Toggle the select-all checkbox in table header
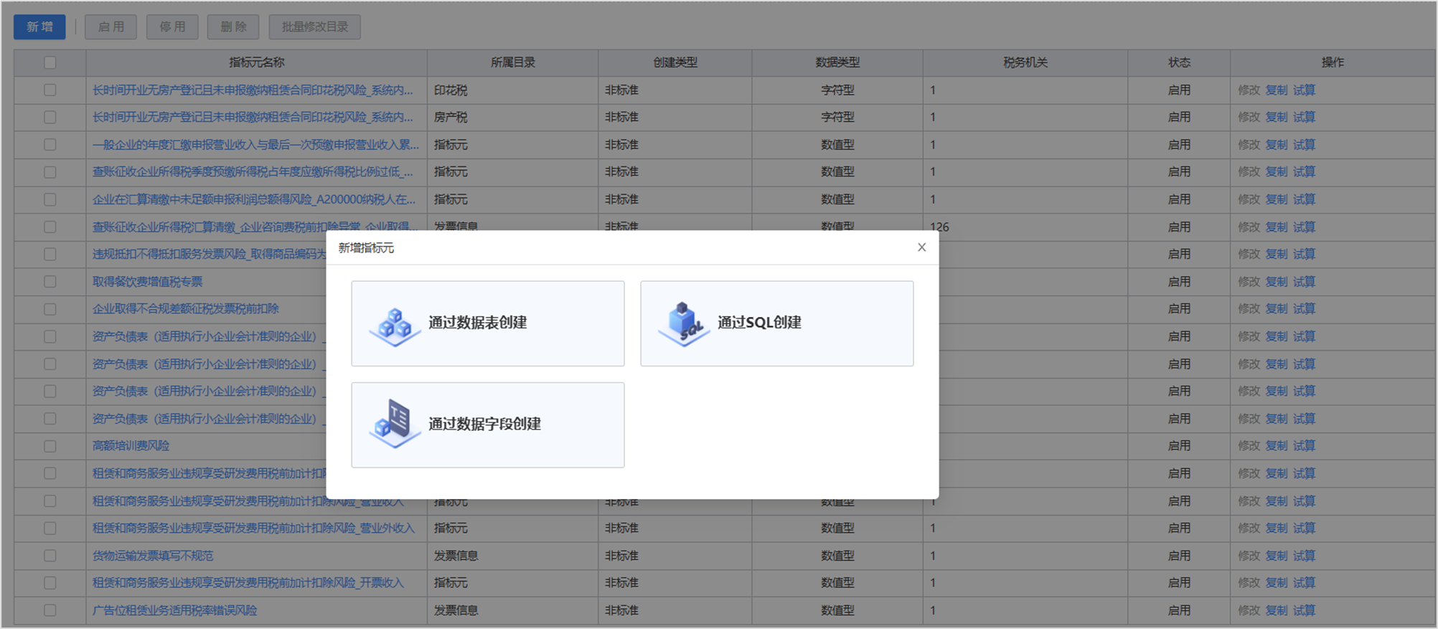Screen dimensions: 1438x629 (x=50, y=62)
